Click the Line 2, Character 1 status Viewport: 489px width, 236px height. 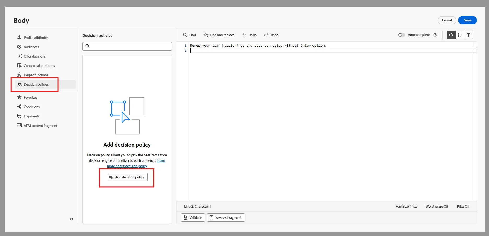197,206
